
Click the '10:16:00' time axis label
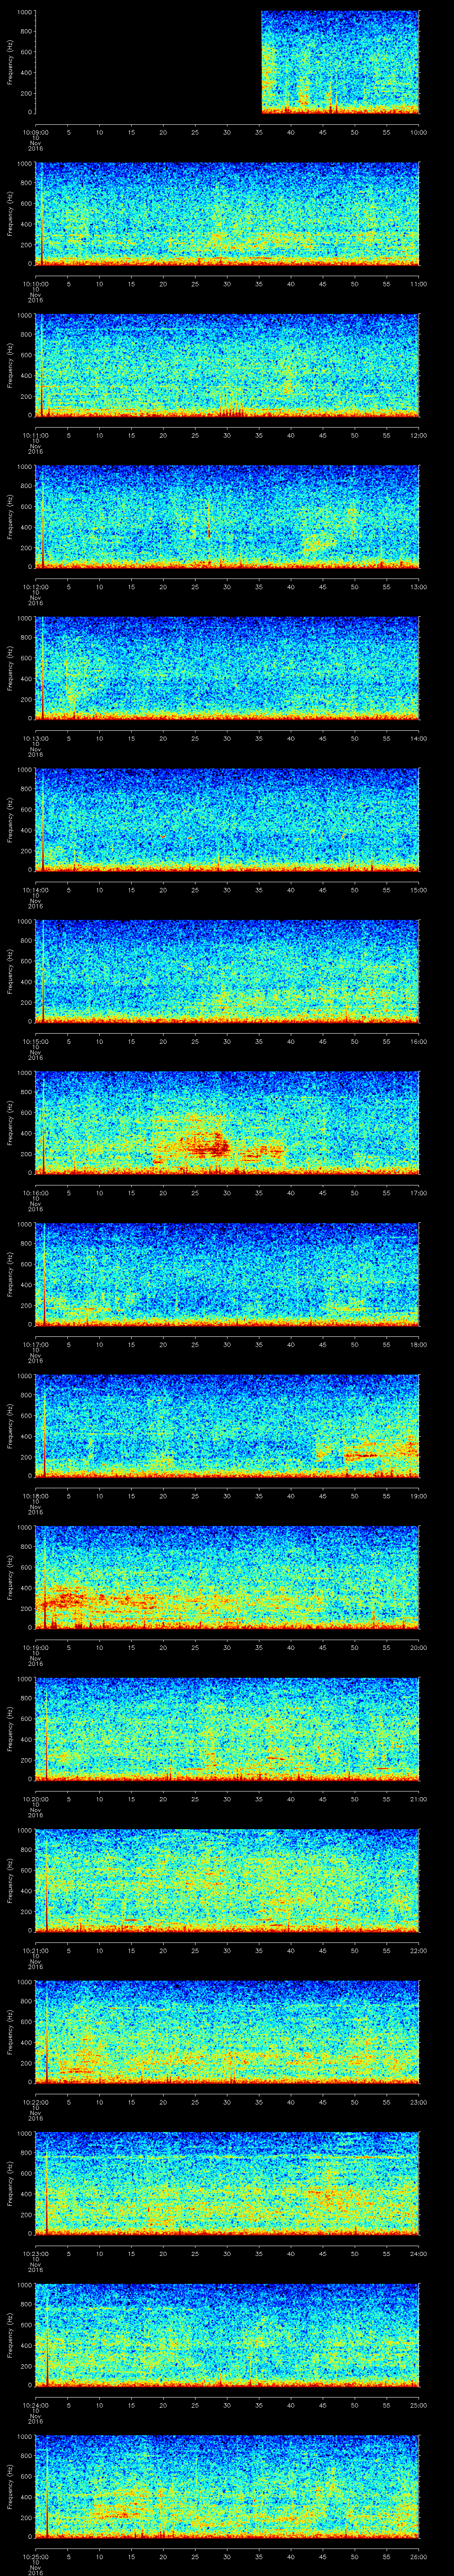(36, 1193)
